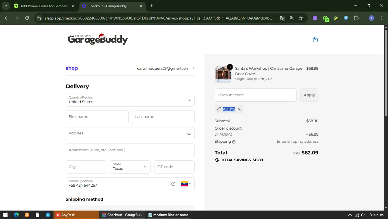
Task: Open the shopping bag cart icon
Action: pos(315,40)
